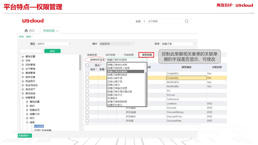Click the 保存 button
Screen dimensions: 258x145
pyautogui.click(x=21, y=37)
